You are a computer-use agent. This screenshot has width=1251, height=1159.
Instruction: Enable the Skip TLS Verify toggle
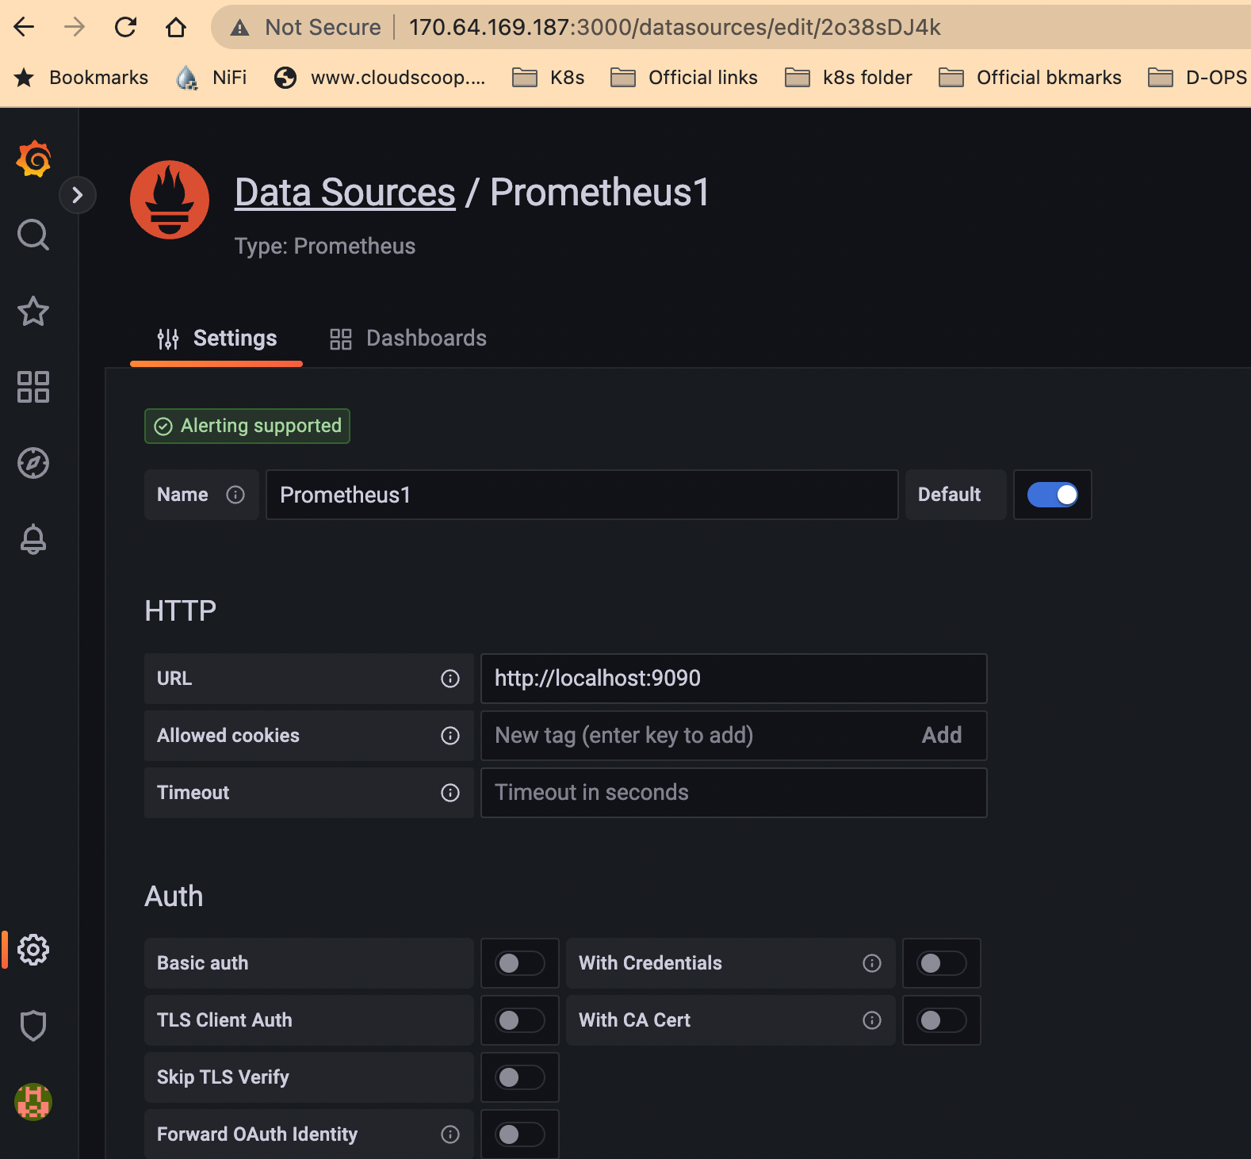[x=520, y=1077]
